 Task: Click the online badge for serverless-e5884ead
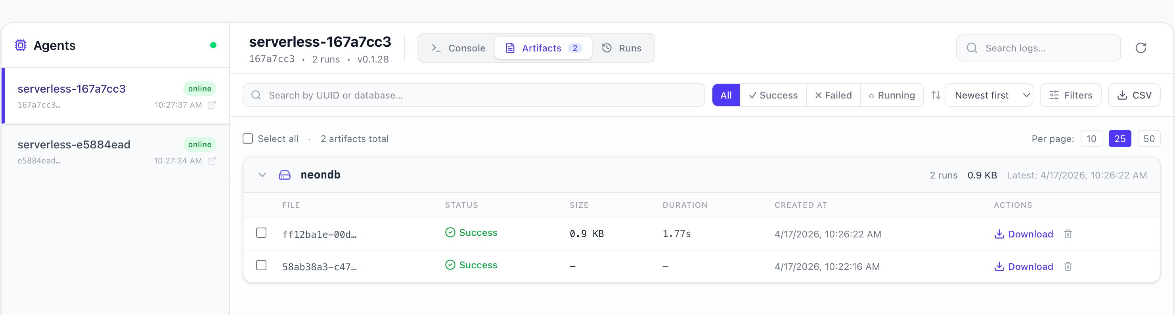click(200, 144)
